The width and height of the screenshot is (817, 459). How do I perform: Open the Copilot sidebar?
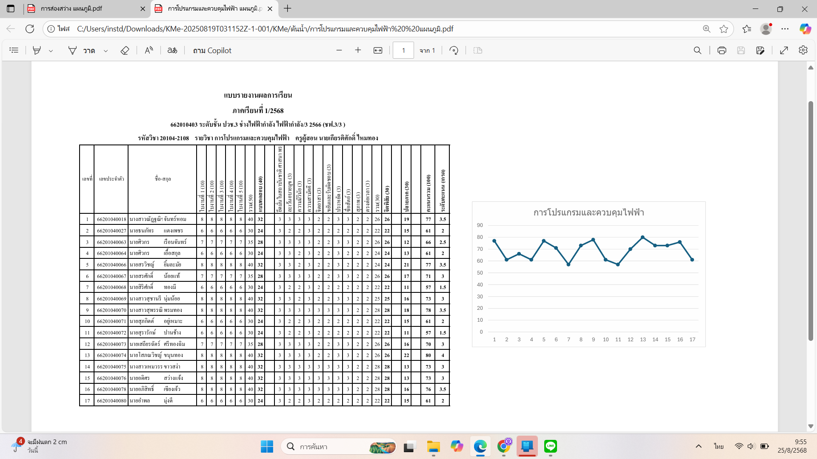pyautogui.click(x=805, y=29)
